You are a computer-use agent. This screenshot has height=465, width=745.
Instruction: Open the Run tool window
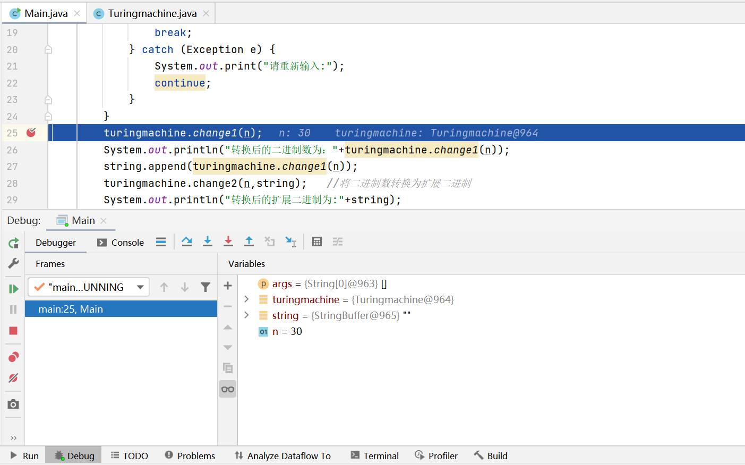click(24, 455)
